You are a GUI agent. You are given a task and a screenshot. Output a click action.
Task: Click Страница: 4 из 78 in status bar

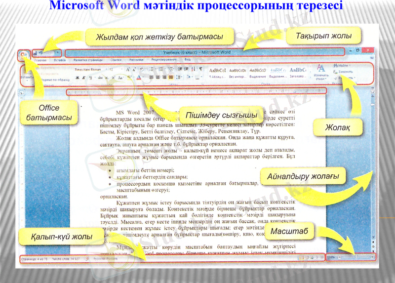(x=34, y=259)
